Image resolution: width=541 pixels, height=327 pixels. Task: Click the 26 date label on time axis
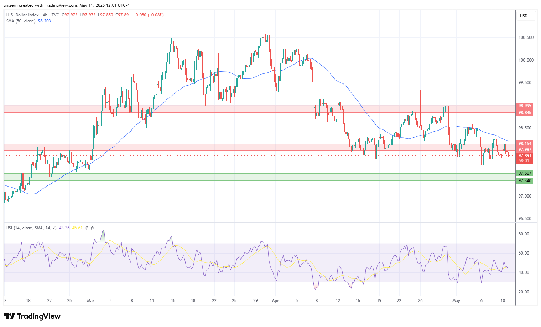420,301
